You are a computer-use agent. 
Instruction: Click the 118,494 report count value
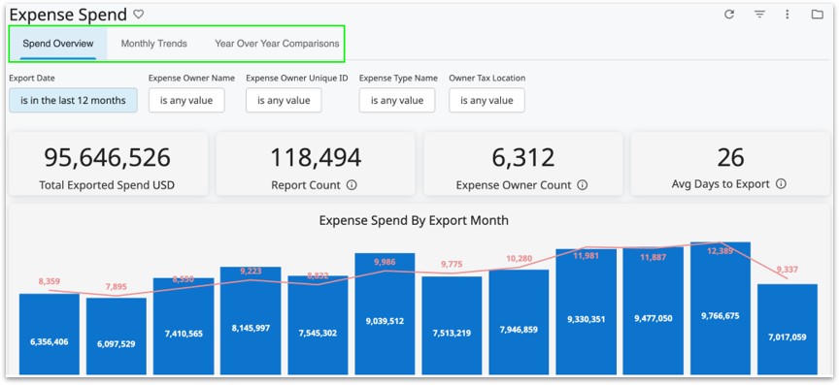point(316,157)
